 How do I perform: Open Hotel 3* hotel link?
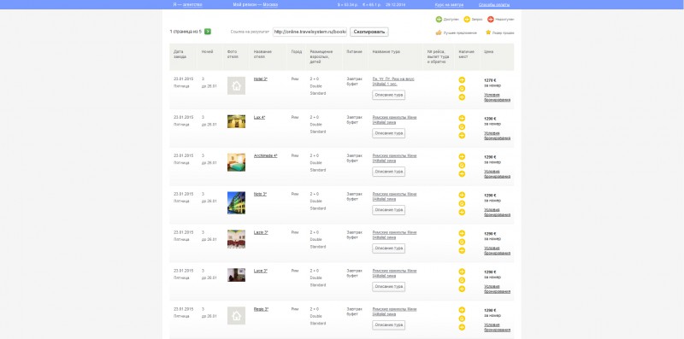click(261, 79)
